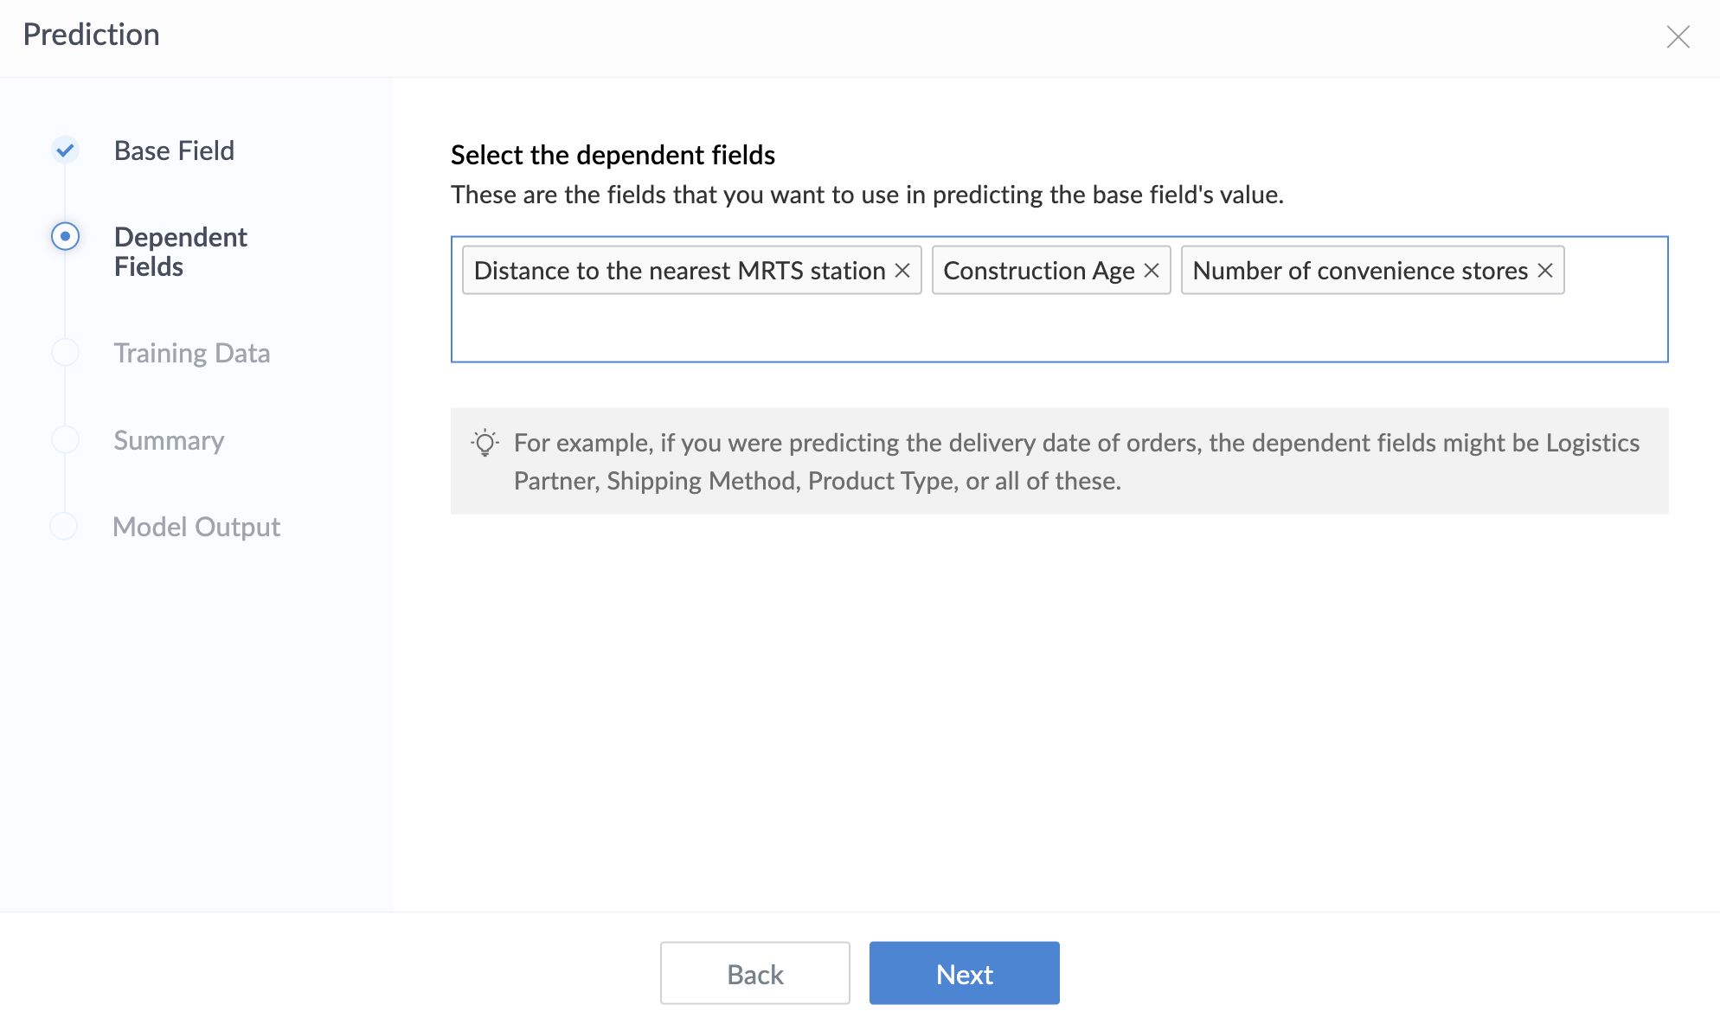Select the Distance to nearest MRTS station chip
Viewport: 1720px width, 1024px height.
(x=679, y=271)
